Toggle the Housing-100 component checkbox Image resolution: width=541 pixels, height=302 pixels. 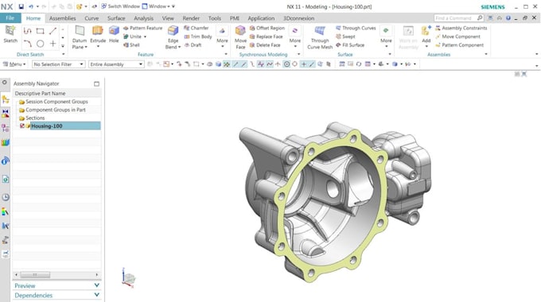(22, 126)
